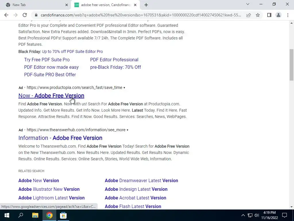The height and width of the screenshot is (221, 294).
Task: Click the page vertical scrollbar thumb
Action: tap(291, 65)
